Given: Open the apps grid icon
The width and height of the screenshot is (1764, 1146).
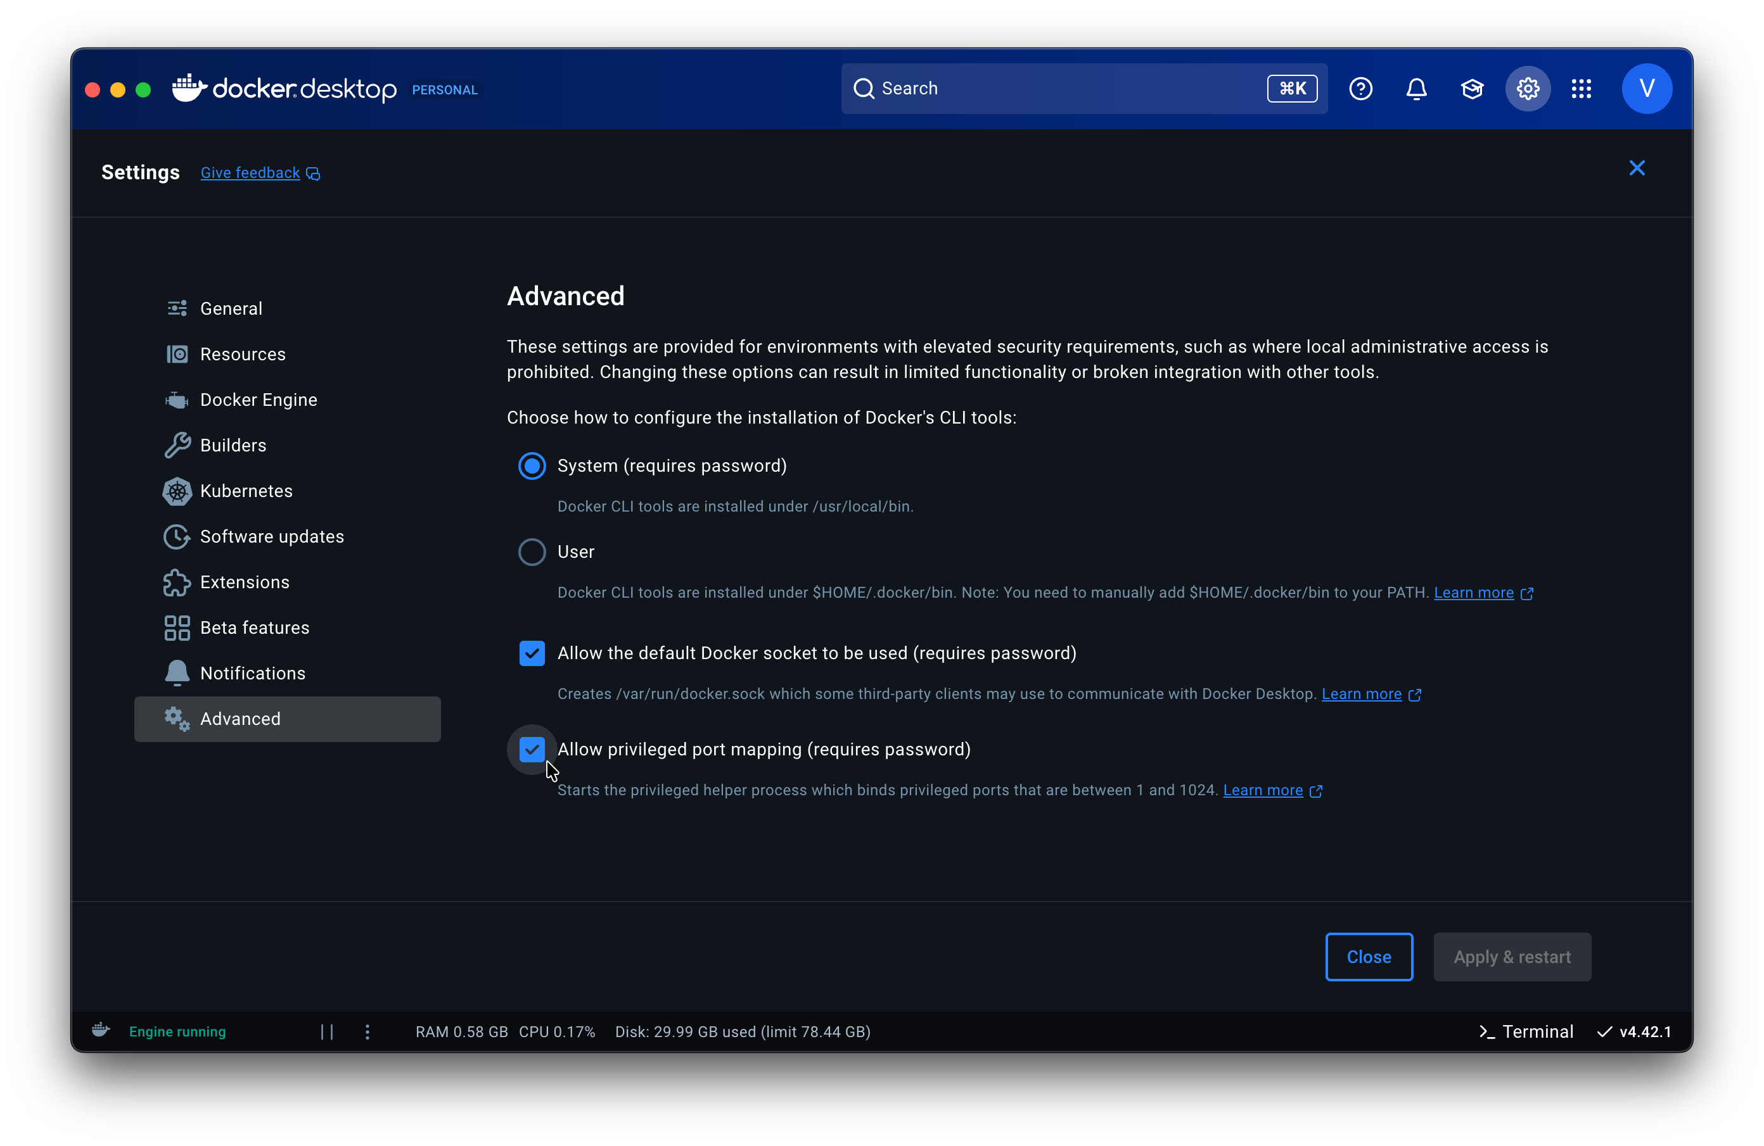Looking at the screenshot, I should [1581, 89].
